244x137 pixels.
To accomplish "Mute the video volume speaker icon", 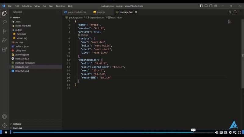I will click(x=216, y=132).
